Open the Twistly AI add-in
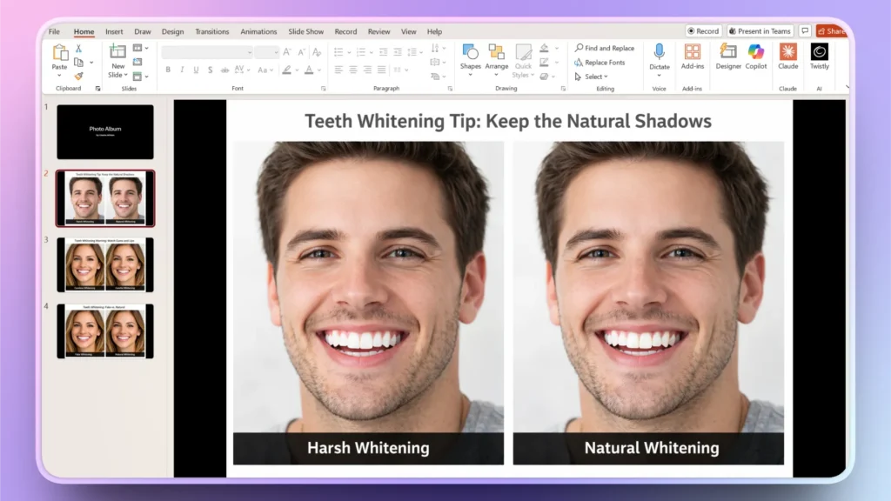Screen dimensions: 891x501 820,57
